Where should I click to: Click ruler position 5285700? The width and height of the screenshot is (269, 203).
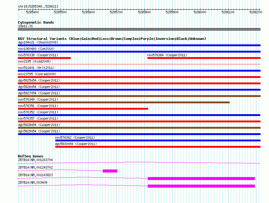point(116,12)
